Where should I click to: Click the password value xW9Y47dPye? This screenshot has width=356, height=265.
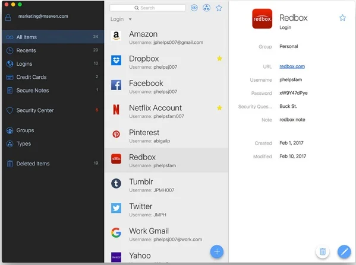coord(294,93)
